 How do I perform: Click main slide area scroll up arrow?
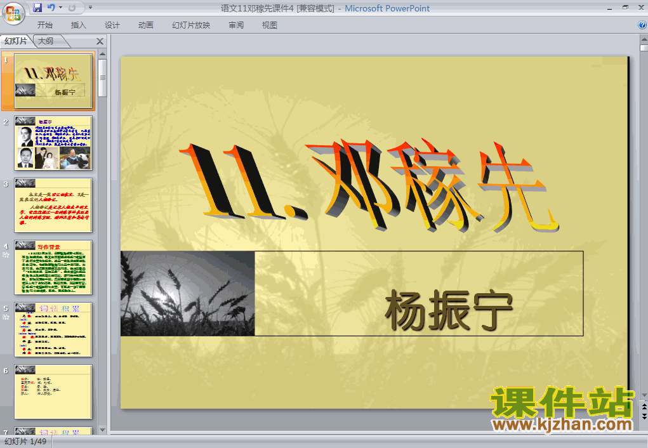pyautogui.click(x=644, y=39)
